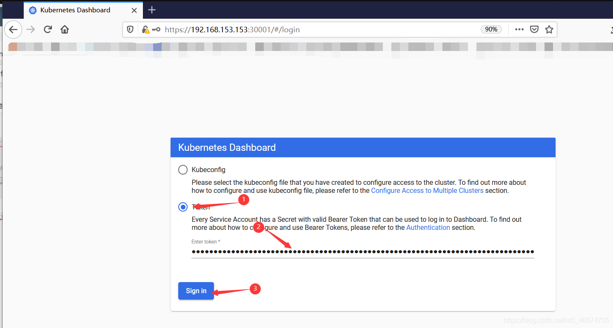This screenshot has width=613, height=328.
Task: Click the saved login key icon
Action: [x=156, y=29]
